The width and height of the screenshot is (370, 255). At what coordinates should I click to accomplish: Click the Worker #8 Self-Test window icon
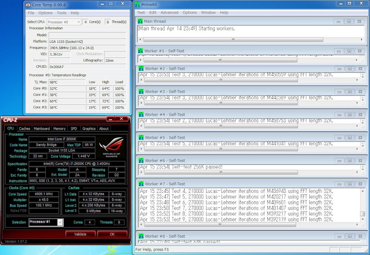coord(141,236)
